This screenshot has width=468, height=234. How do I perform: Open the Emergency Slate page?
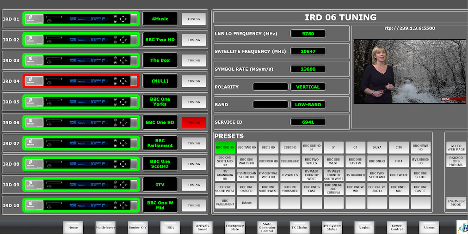tap(234, 227)
